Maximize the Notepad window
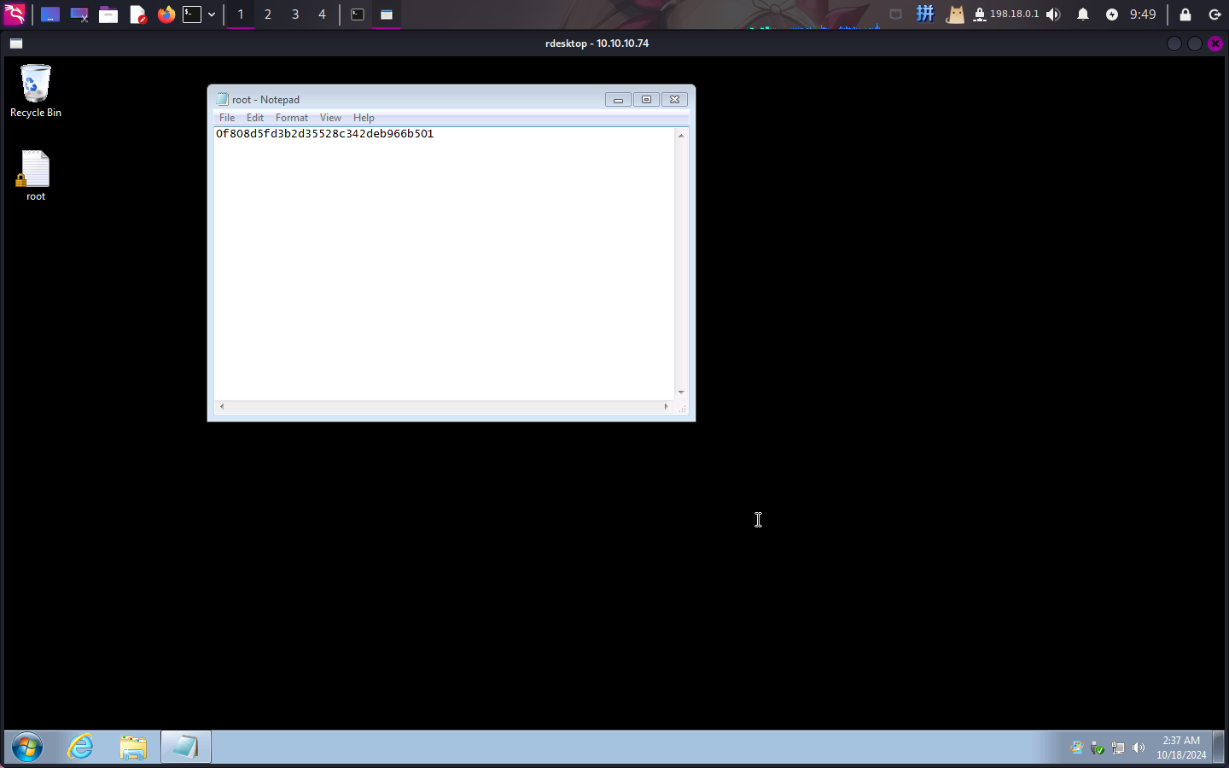Image resolution: width=1229 pixels, height=768 pixels. (646, 100)
